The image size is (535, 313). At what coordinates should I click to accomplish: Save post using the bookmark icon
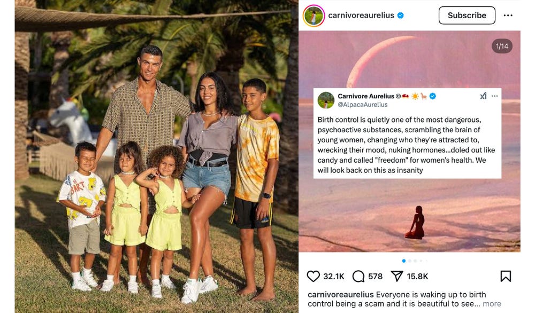click(x=506, y=276)
